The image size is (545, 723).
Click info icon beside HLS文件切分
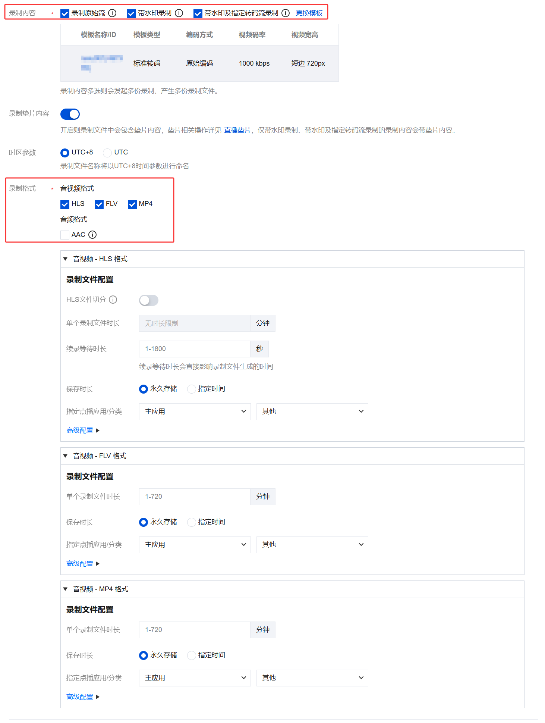coord(113,300)
